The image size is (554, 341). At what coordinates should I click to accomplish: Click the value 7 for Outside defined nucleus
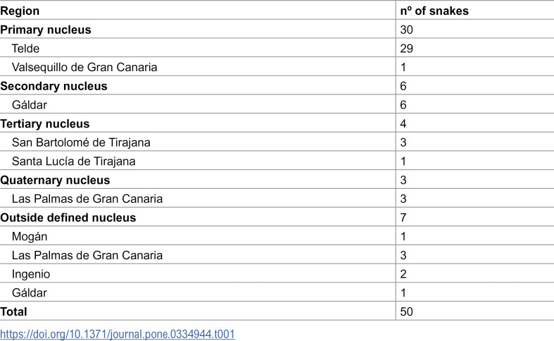[403, 218]
